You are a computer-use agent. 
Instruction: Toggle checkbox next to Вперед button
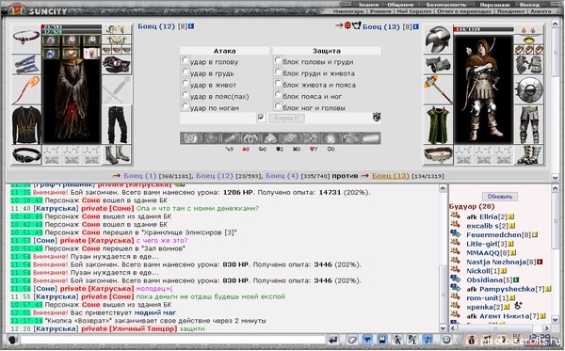pos(261,118)
